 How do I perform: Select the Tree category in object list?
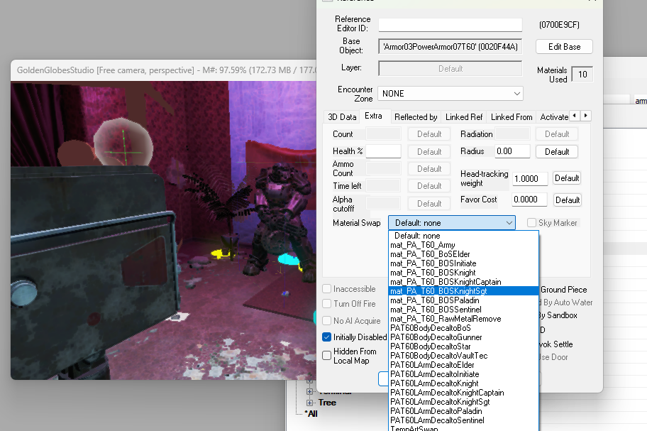point(327,403)
